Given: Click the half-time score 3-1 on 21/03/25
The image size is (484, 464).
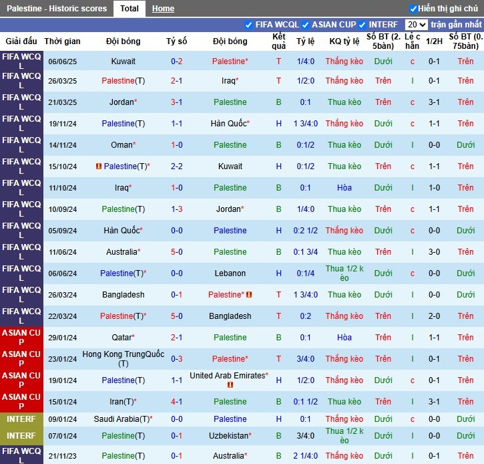Looking at the screenshot, I should (x=434, y=102).
